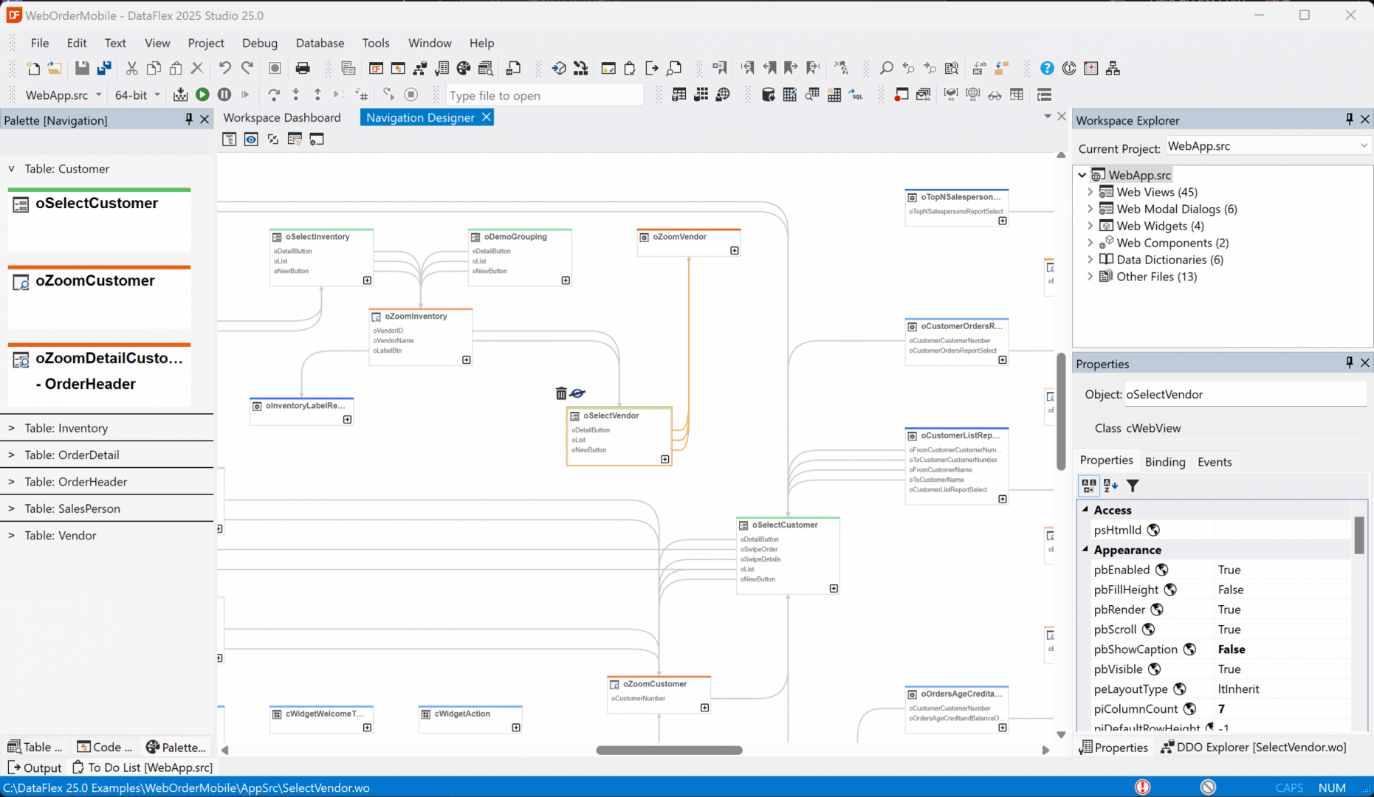Toggle alphabetical sort in Properties panel
Viewport: 1374px width, 797px height.
point(1110,486)
